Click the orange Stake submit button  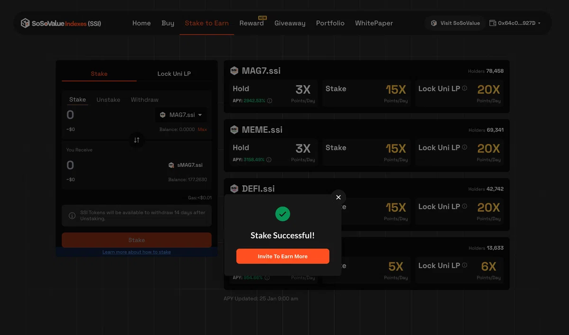[x=137, y=240]
